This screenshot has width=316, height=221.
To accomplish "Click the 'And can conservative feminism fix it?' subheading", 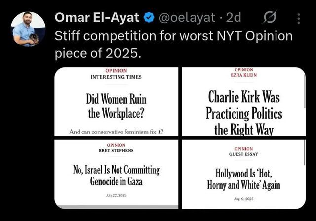I will (x=116, y=132).
